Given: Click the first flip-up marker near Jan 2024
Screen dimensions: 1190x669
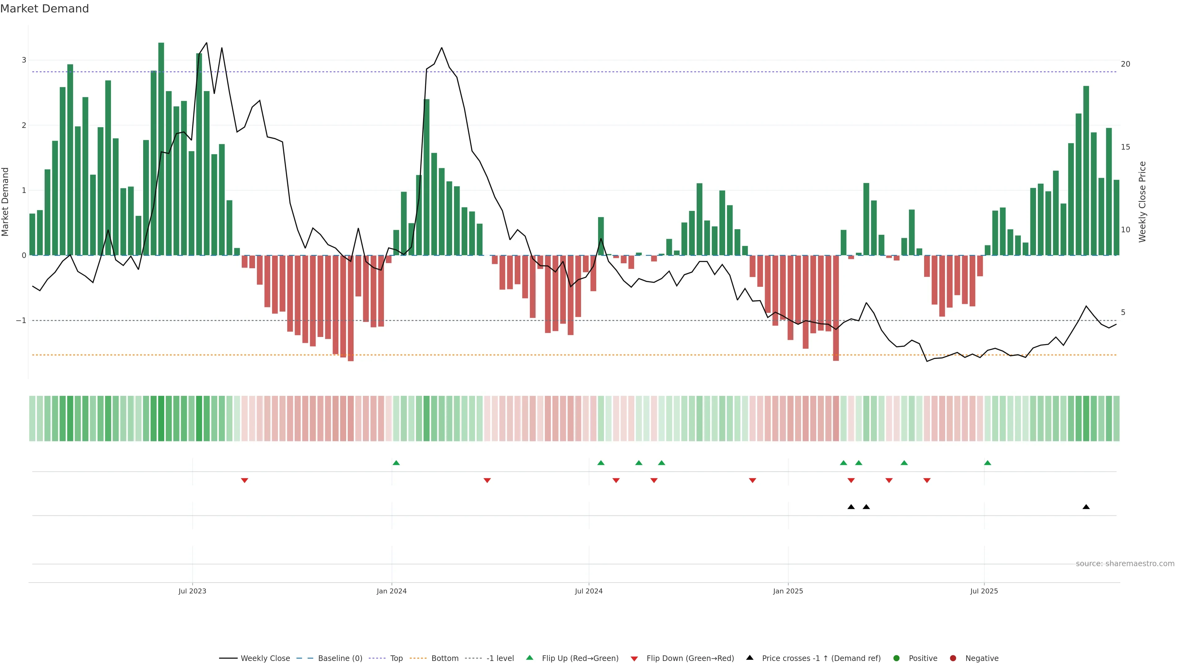Looking at the screenshot, I should (x=396, y=463).
